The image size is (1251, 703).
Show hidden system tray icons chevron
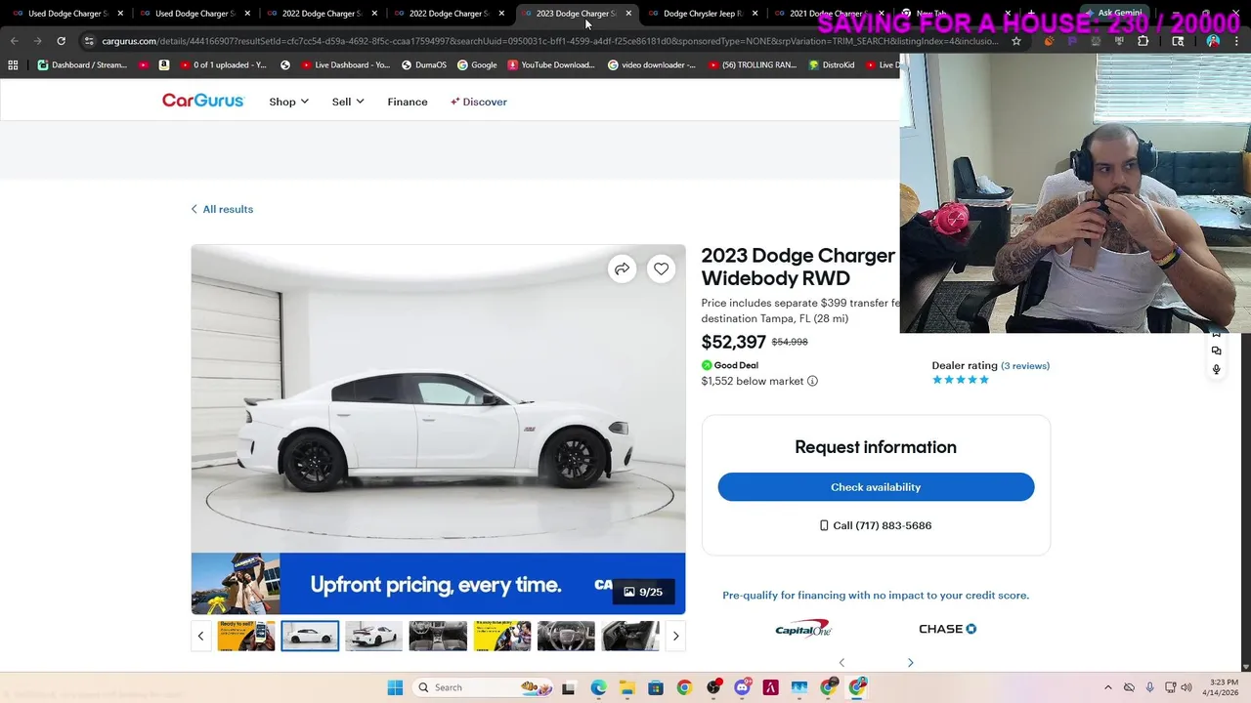1107,687
